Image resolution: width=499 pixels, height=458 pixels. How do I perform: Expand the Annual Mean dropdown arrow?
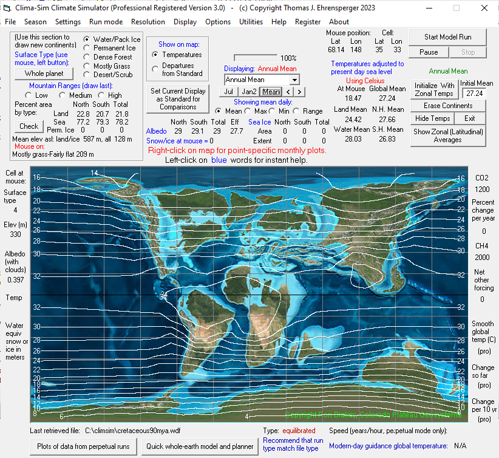click(x=294, y=80)
